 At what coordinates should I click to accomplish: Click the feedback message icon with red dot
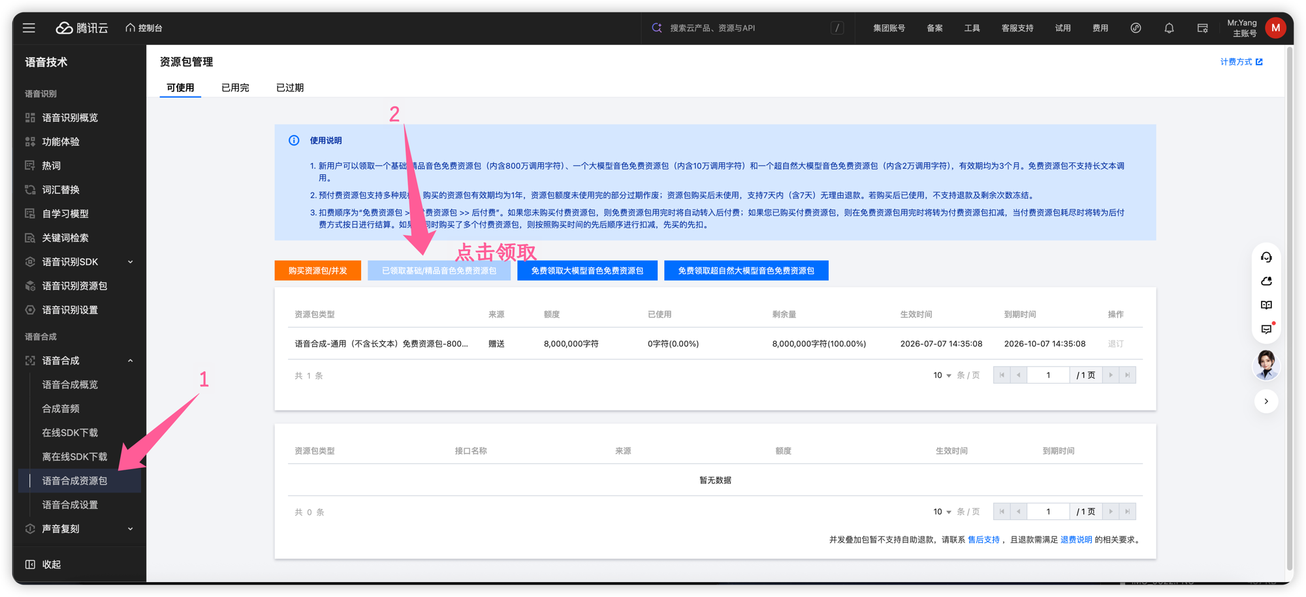tap(1266, 329)
